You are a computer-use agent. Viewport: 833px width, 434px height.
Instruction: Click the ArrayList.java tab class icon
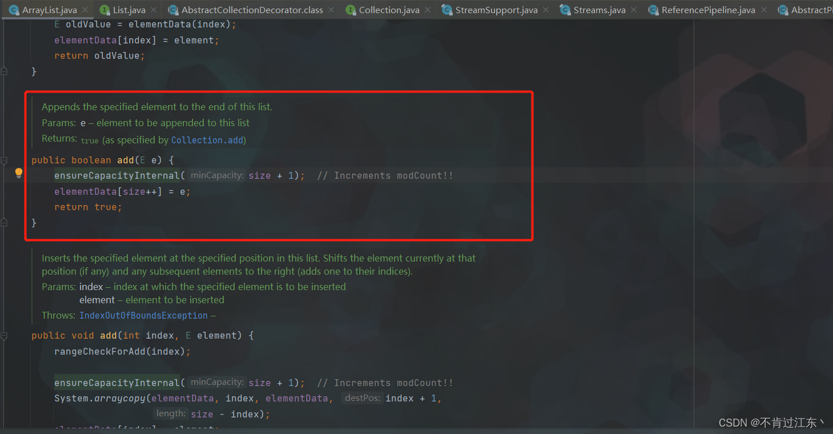(14, 10)
